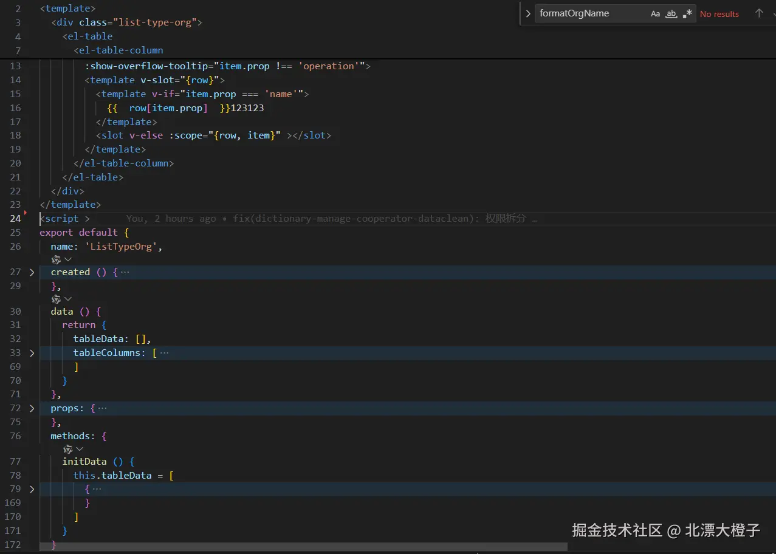Expand the collapsed props object
This screenshot has height=554, width=776.
32,409
